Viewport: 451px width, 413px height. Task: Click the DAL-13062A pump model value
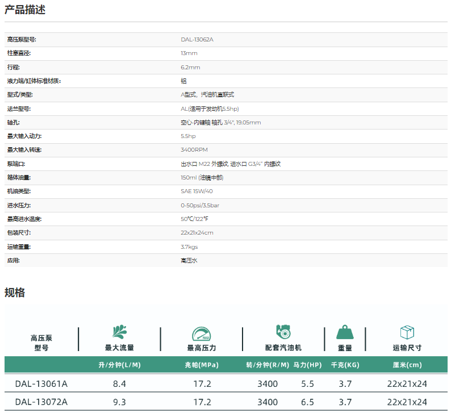click(x=197, y=39)
